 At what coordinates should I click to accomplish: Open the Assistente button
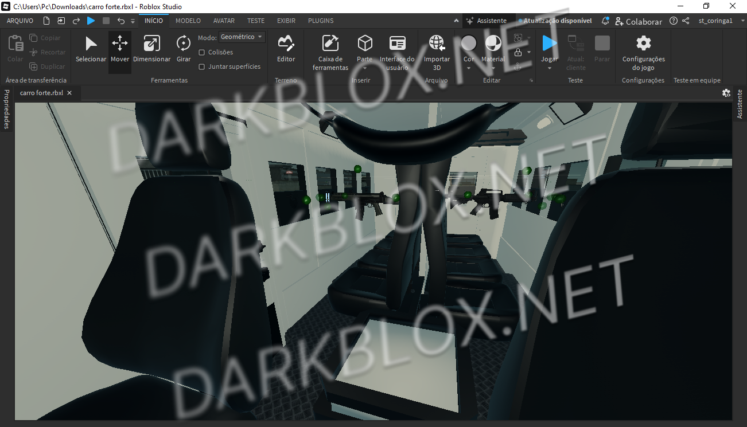[x=486, y=21]
